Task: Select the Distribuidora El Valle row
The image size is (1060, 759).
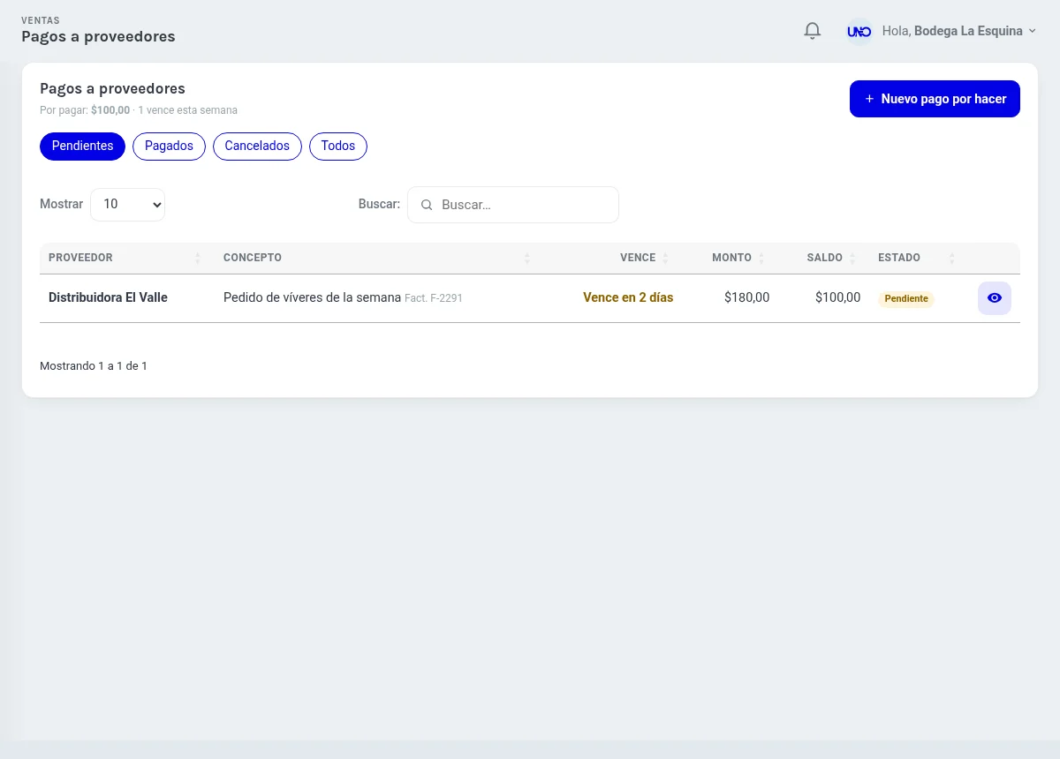Action: tap(530, 298)
